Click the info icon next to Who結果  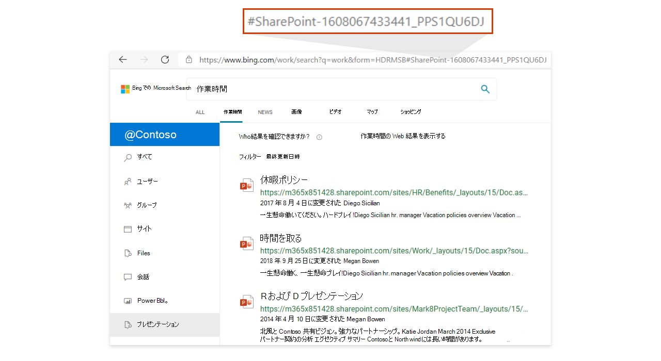click(x=319, y=137)
